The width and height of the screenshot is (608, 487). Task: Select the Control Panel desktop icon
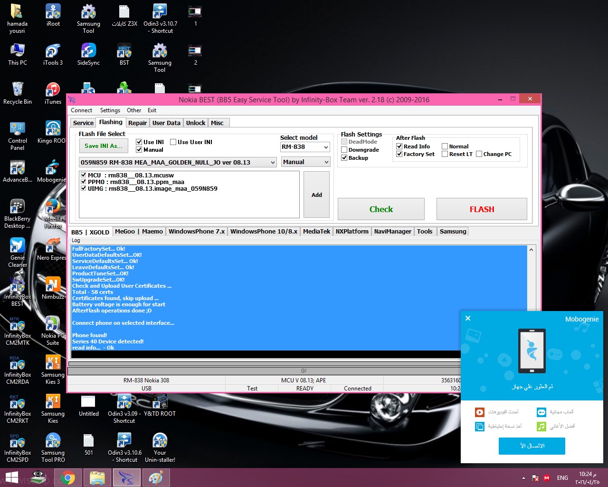pos(18,136)
